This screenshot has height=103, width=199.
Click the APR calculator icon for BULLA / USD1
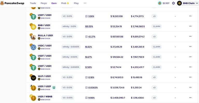click(x=86, y=37)
